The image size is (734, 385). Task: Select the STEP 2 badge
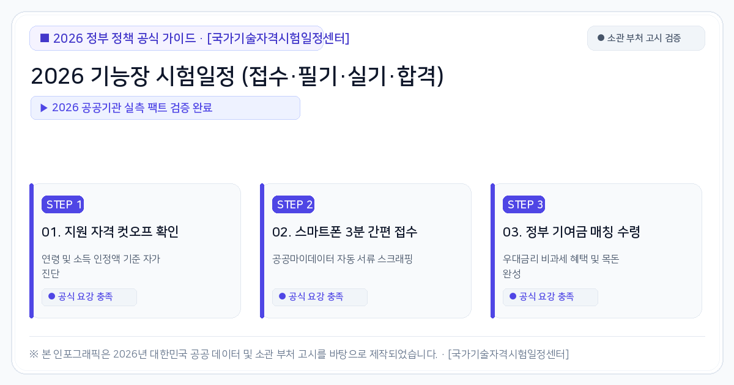(x=293, y=205)
